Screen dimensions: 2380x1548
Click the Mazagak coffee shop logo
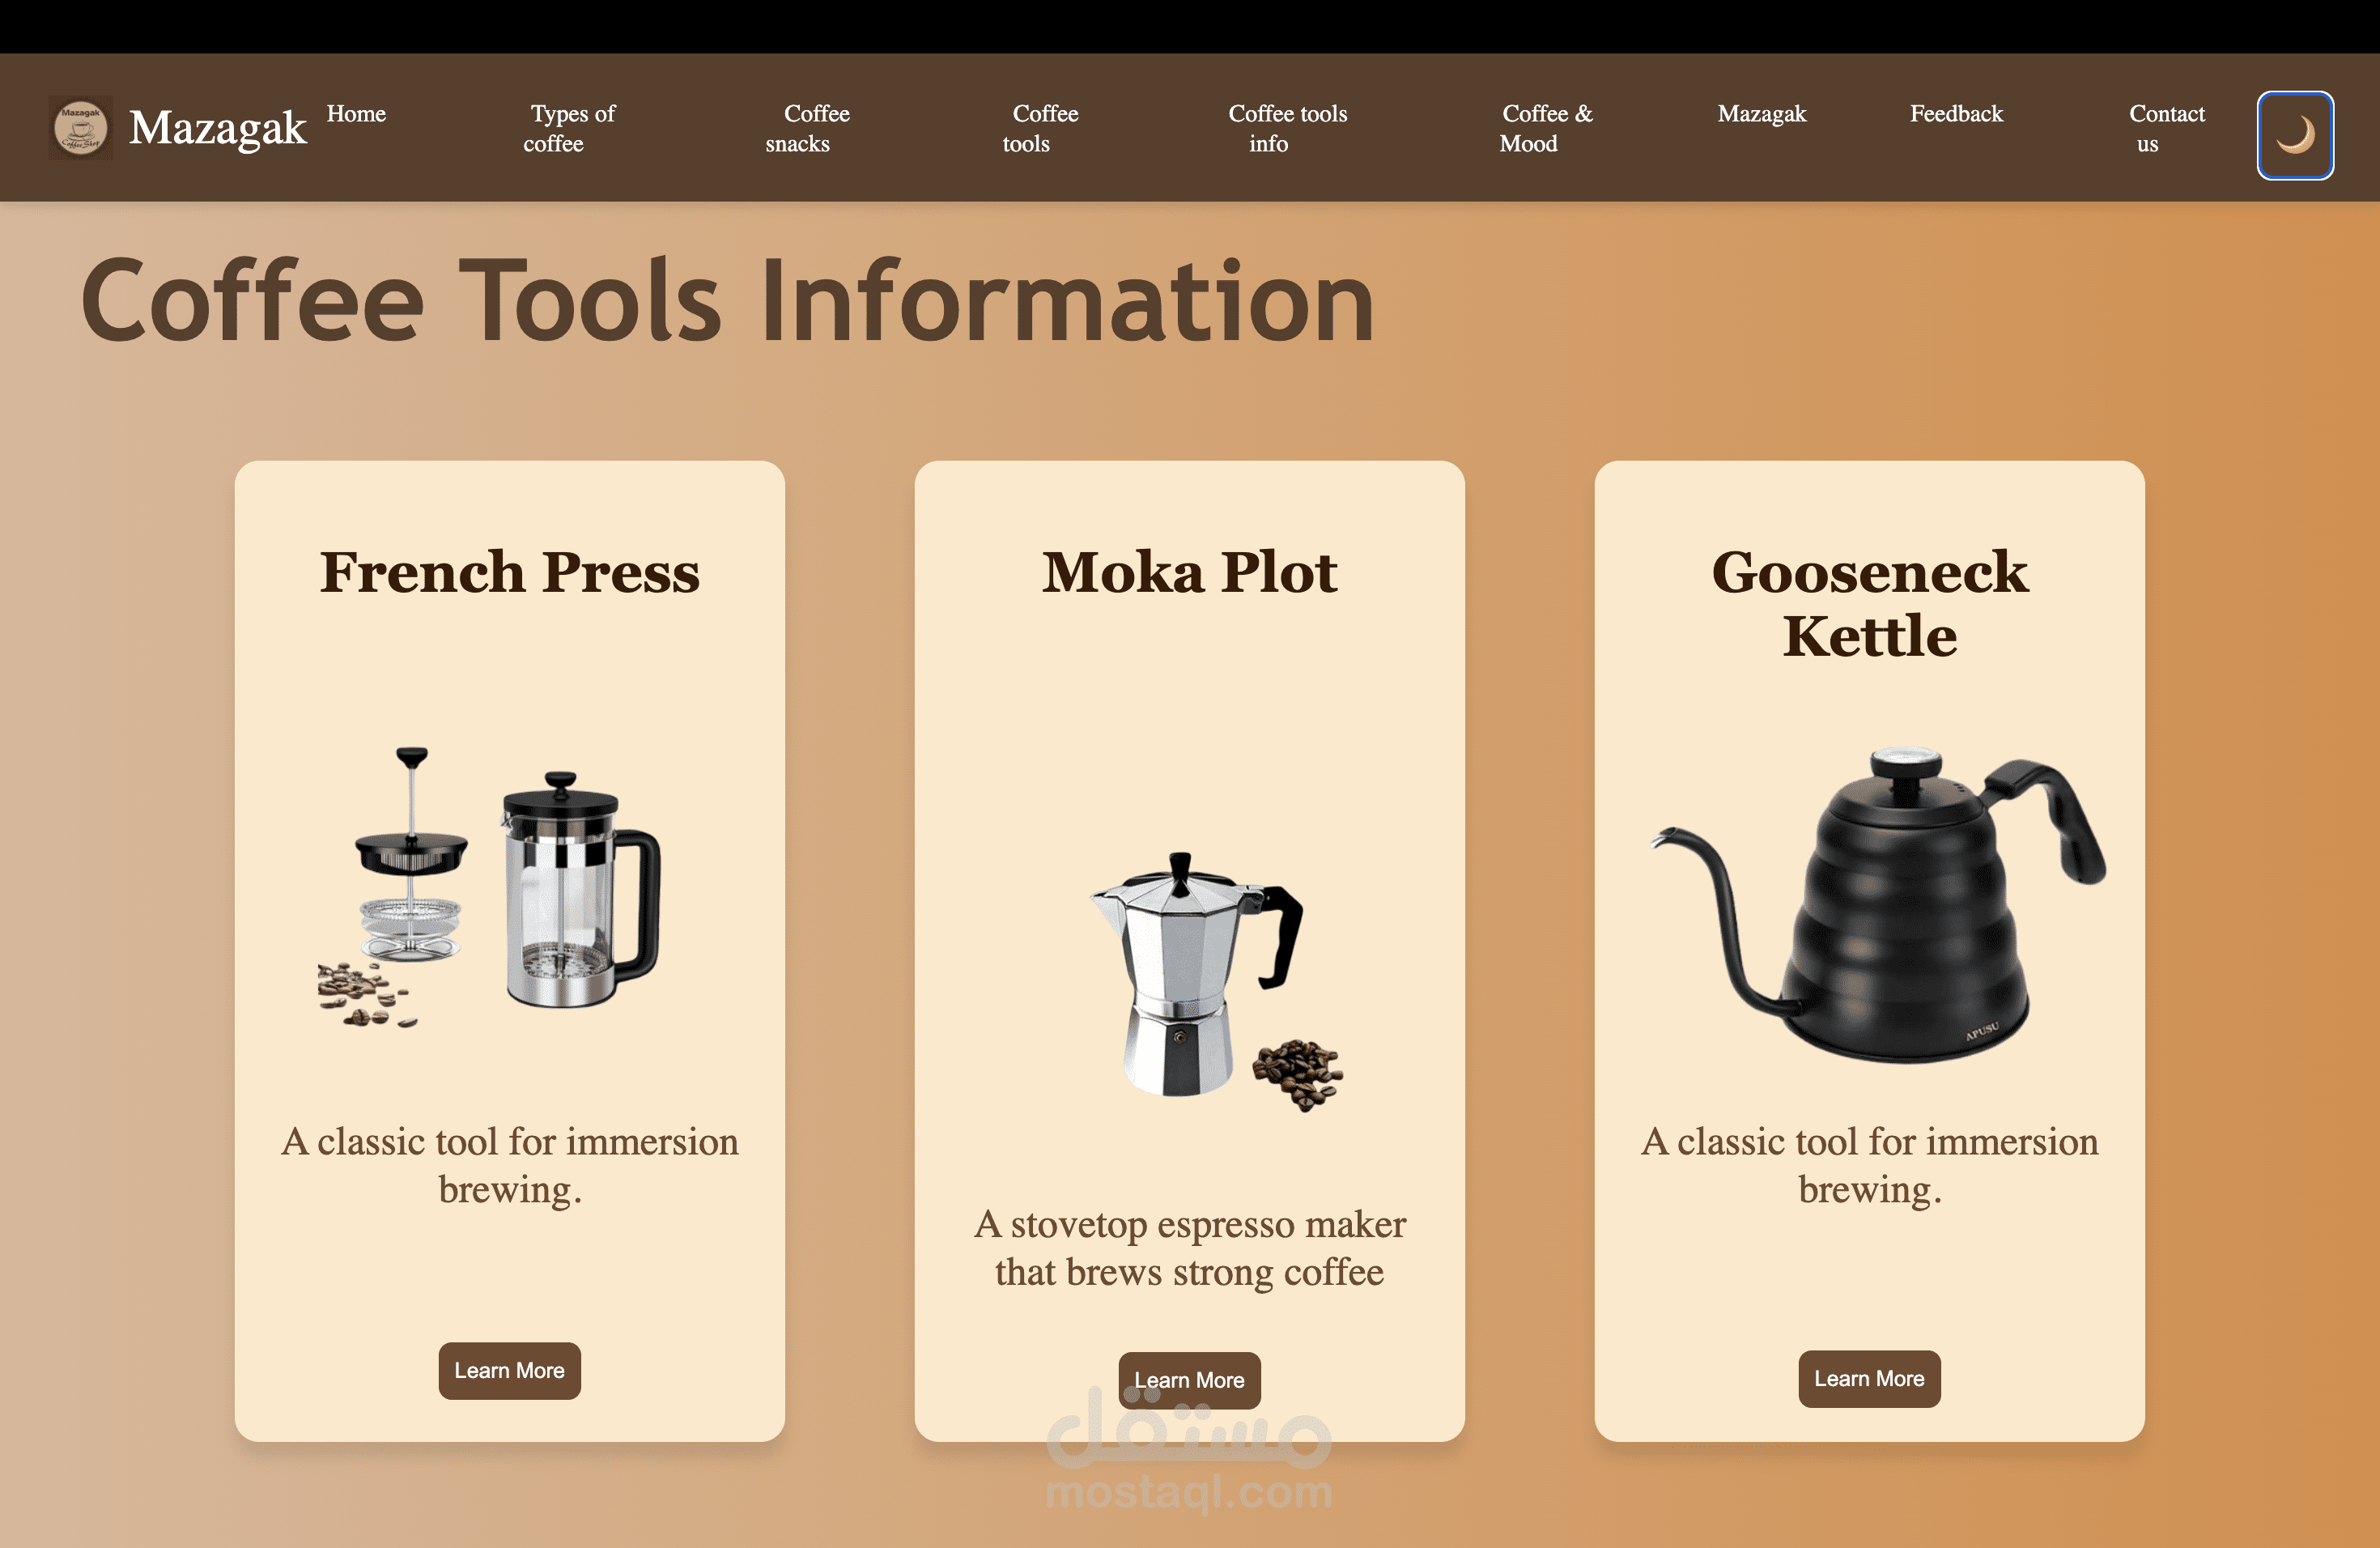(80, 128)
